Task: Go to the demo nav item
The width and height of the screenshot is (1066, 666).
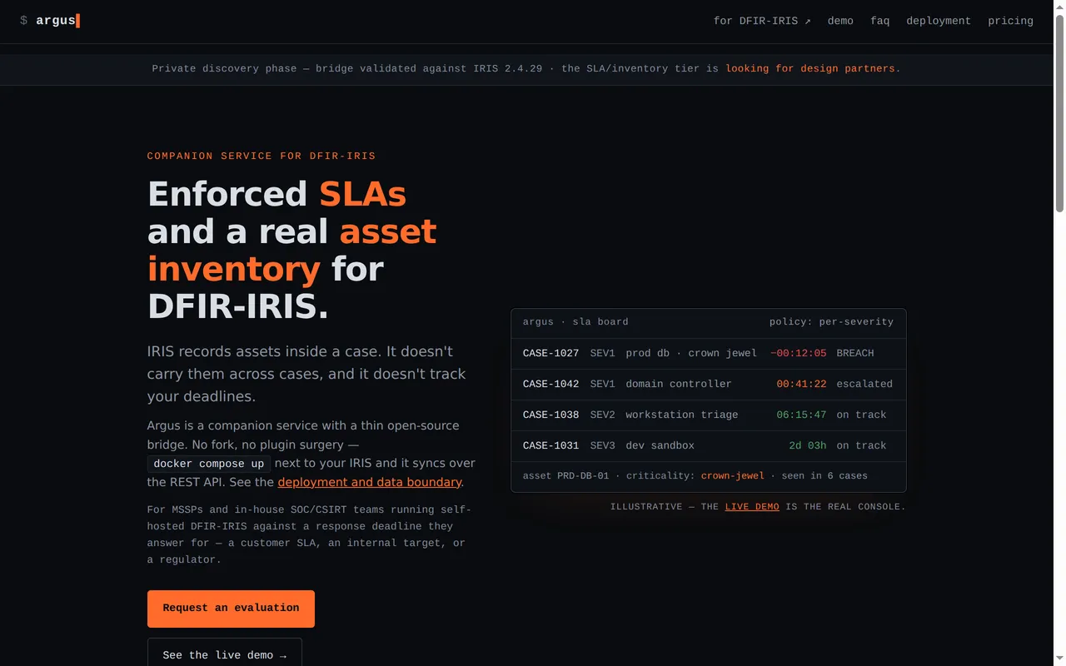Action: pyautogui.click(x=840, y=21)
